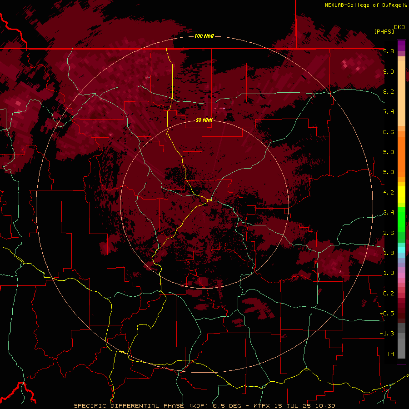This screenshot has width=409, height=409.
Task: Pick the 0.2 legend value
Action: 389,294
